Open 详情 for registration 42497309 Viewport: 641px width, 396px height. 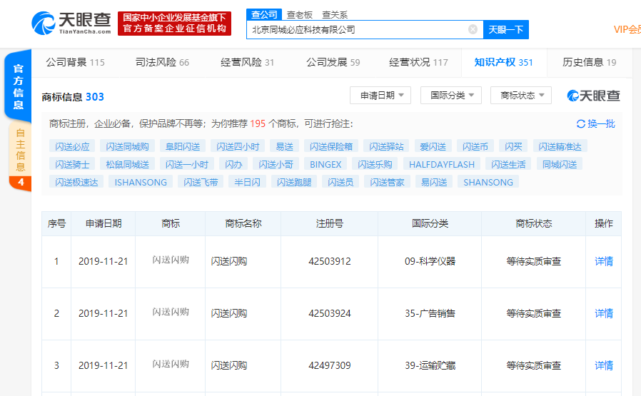point(604,365)
